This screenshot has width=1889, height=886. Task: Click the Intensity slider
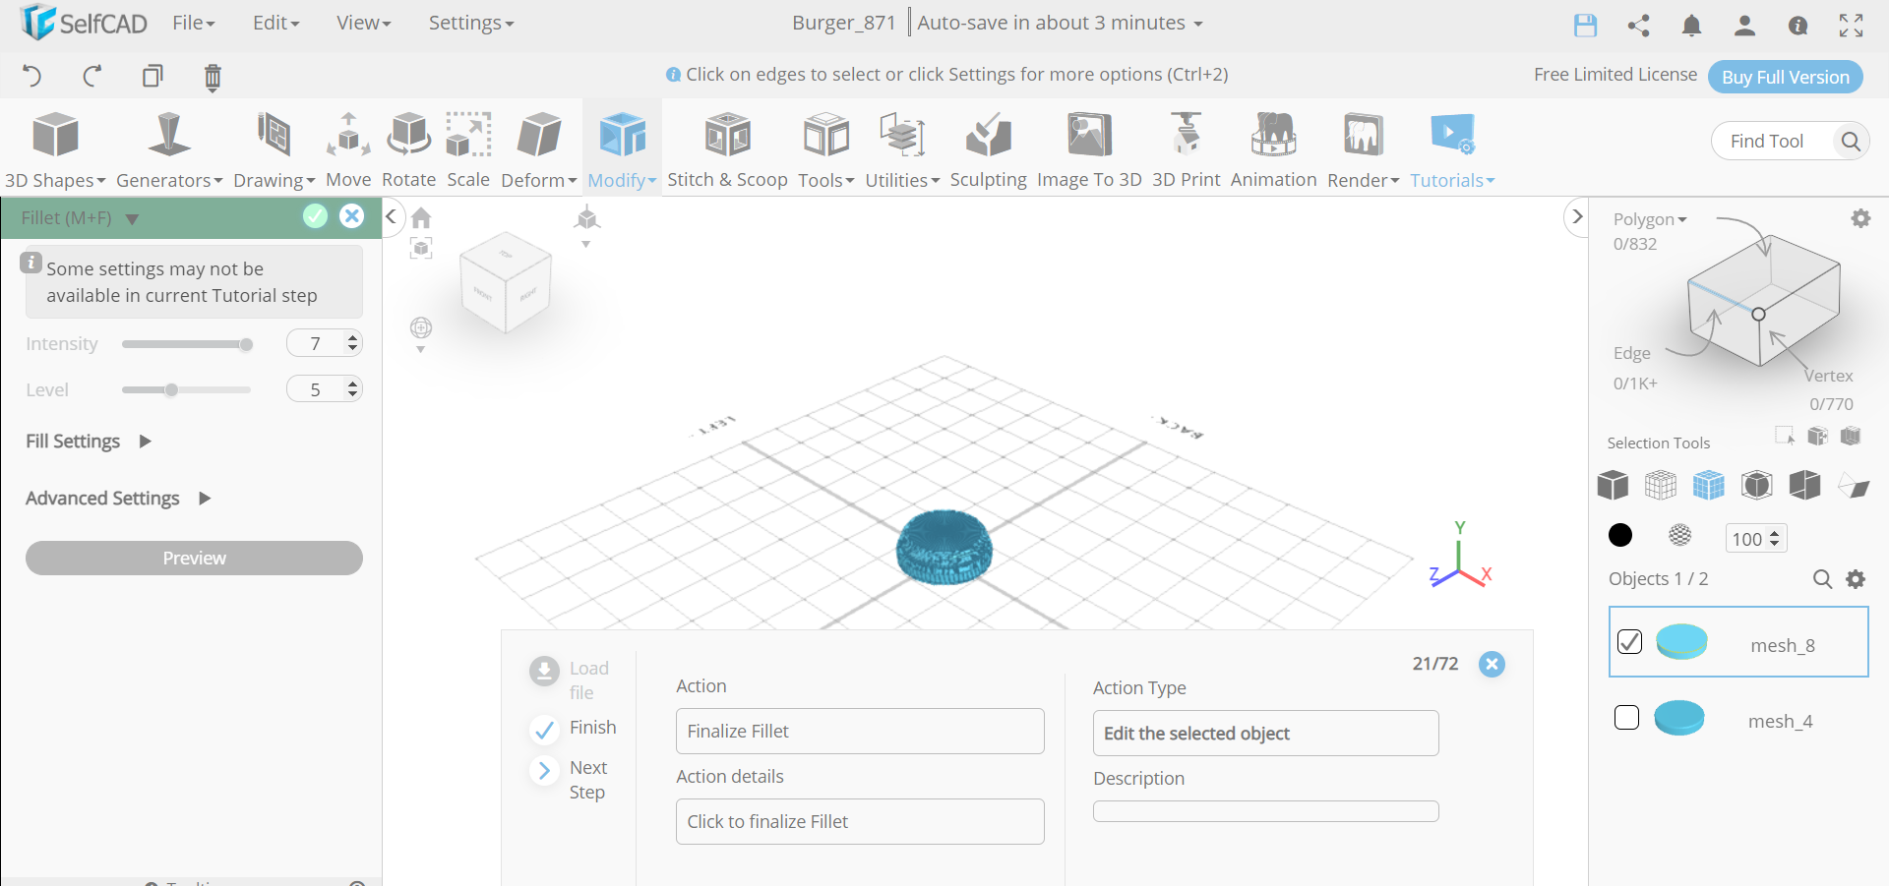click(186, 344)
